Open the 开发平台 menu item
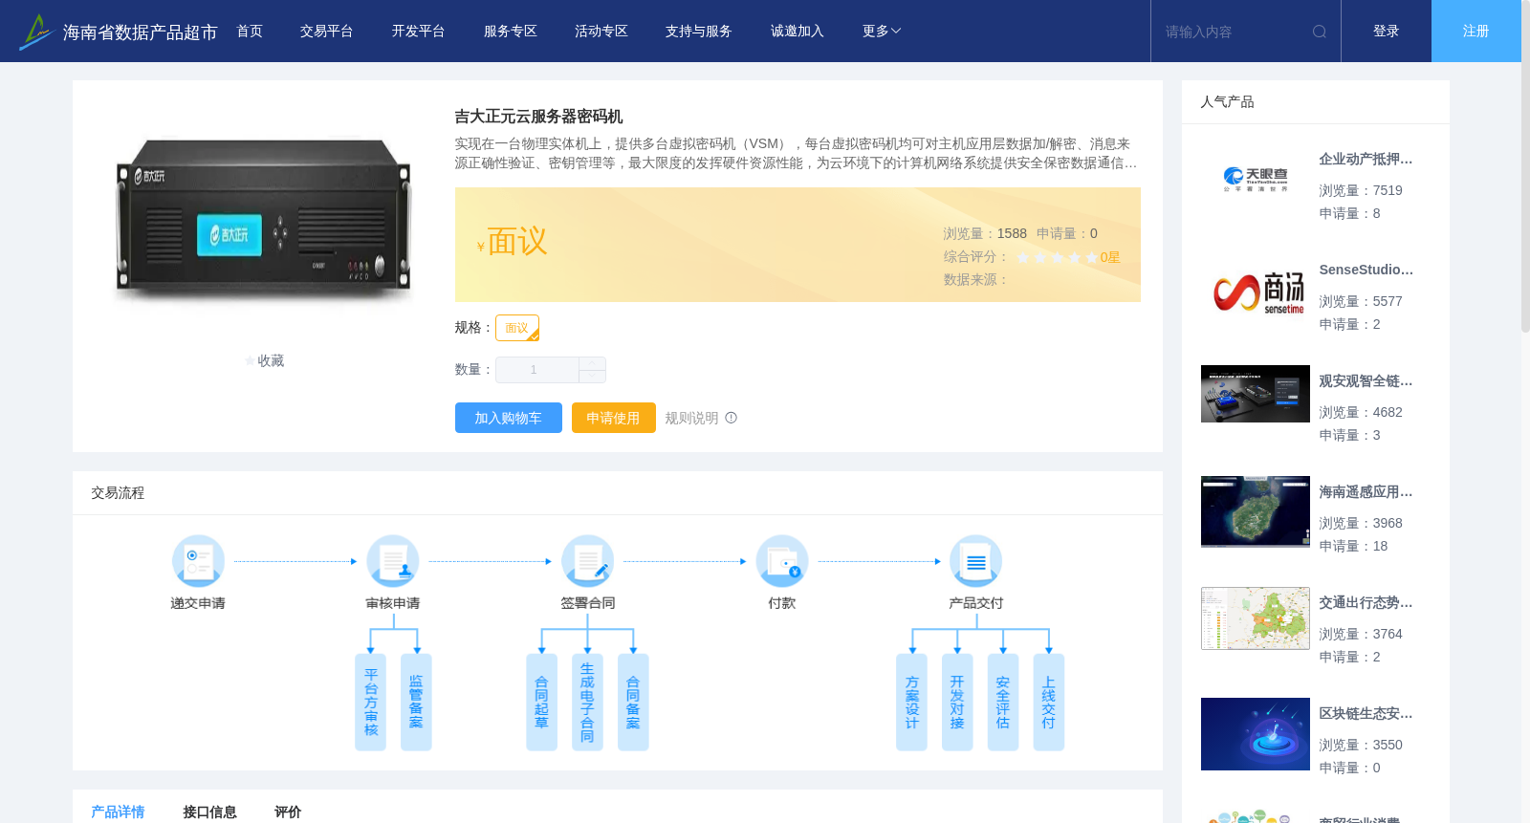The width and height of the screenshot is (1530, 823). [418, 32]
